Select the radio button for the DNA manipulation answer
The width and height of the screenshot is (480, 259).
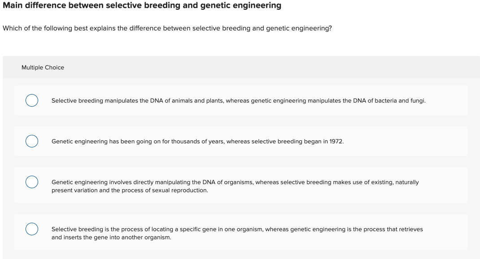pos(31,100)
